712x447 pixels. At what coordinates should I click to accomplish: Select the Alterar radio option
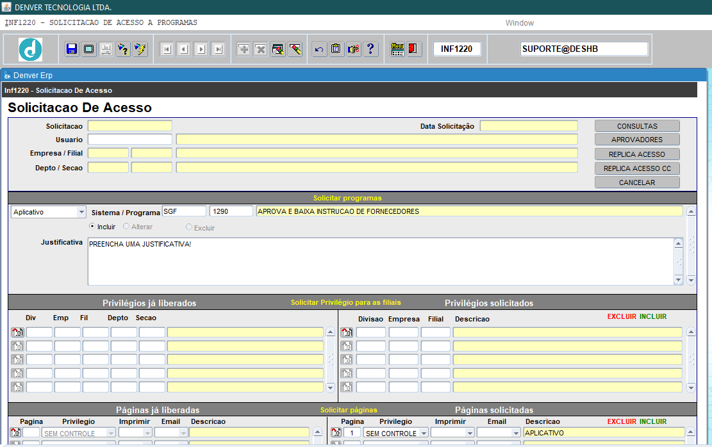point(126,226)
